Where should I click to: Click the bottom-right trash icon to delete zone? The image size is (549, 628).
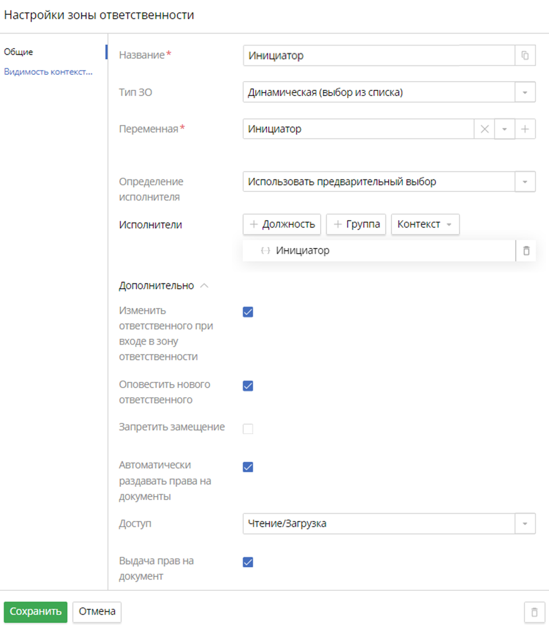point(534,612)
